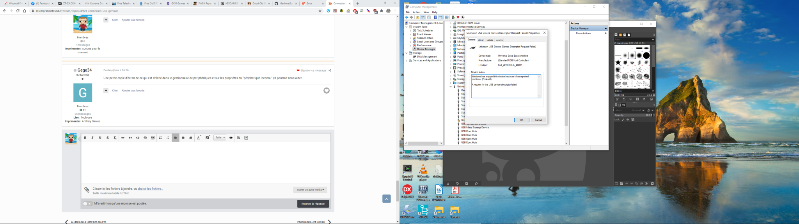This screenshot has height=224, width=799.
Task: Open View menu in Computer Management
Action: click(x=426, y=12)
